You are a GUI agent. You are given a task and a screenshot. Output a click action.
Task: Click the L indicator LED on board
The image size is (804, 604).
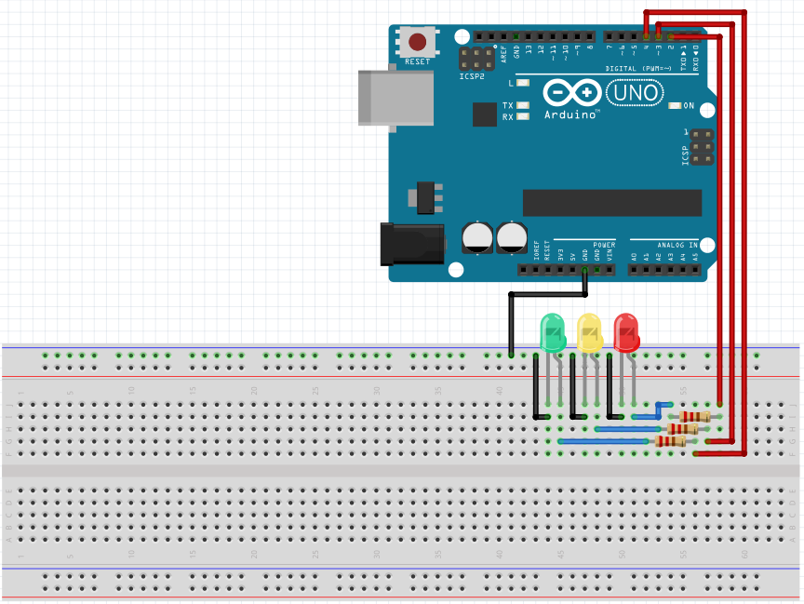coord(524,84)
